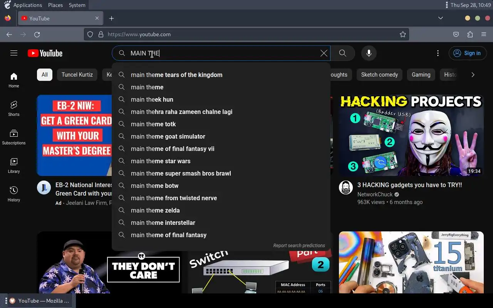The image size is (493, 308).
Task: Close the YouTube browser tab
Action: pyautogui.click(x=97, y=18)
